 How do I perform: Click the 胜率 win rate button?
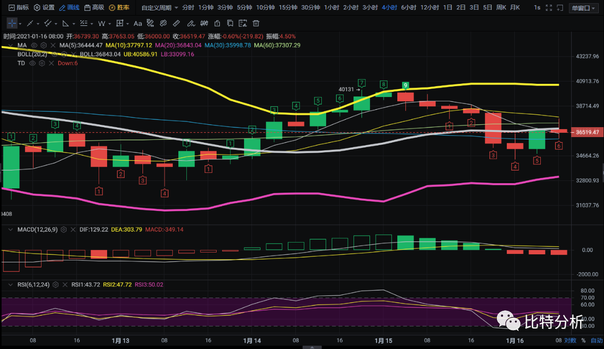119,8
